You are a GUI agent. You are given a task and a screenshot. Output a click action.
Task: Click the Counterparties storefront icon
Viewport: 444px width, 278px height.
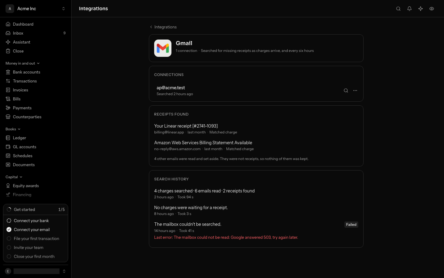click(x=8, y=117)
